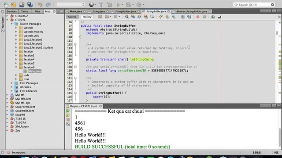Select the Output - C1907L (run) tab

click(84, 106)
